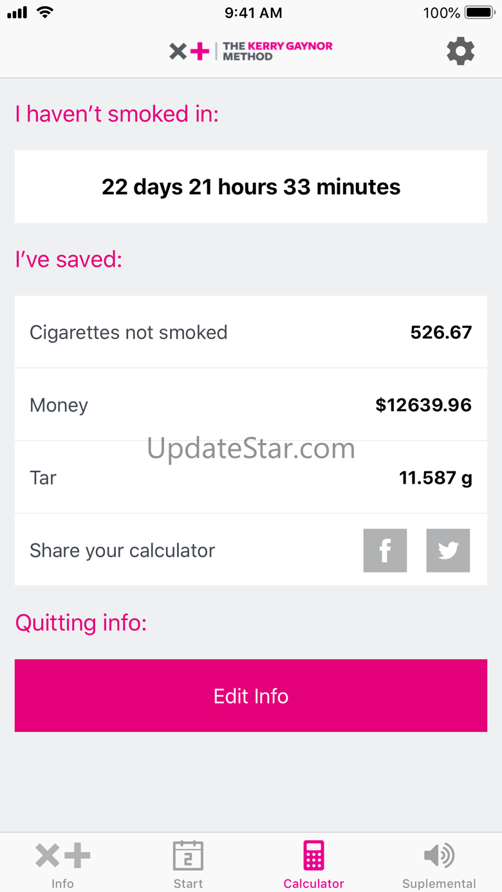The image size is (502, 892).
Task: Select the Cigarettes not smoked row
Action: [251, 332]
